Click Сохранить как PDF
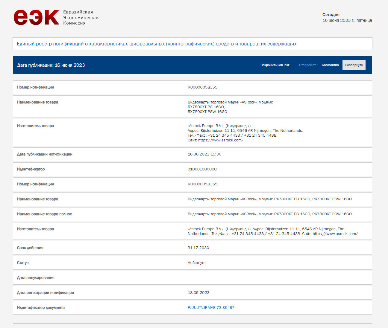The image size is (388, 328). click(275, 65)
